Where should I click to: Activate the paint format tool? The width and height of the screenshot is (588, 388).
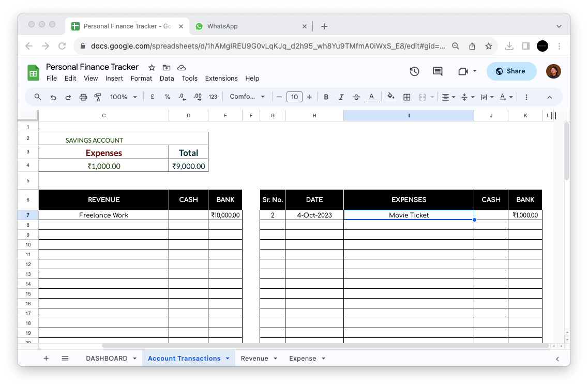tap(98, 97)
